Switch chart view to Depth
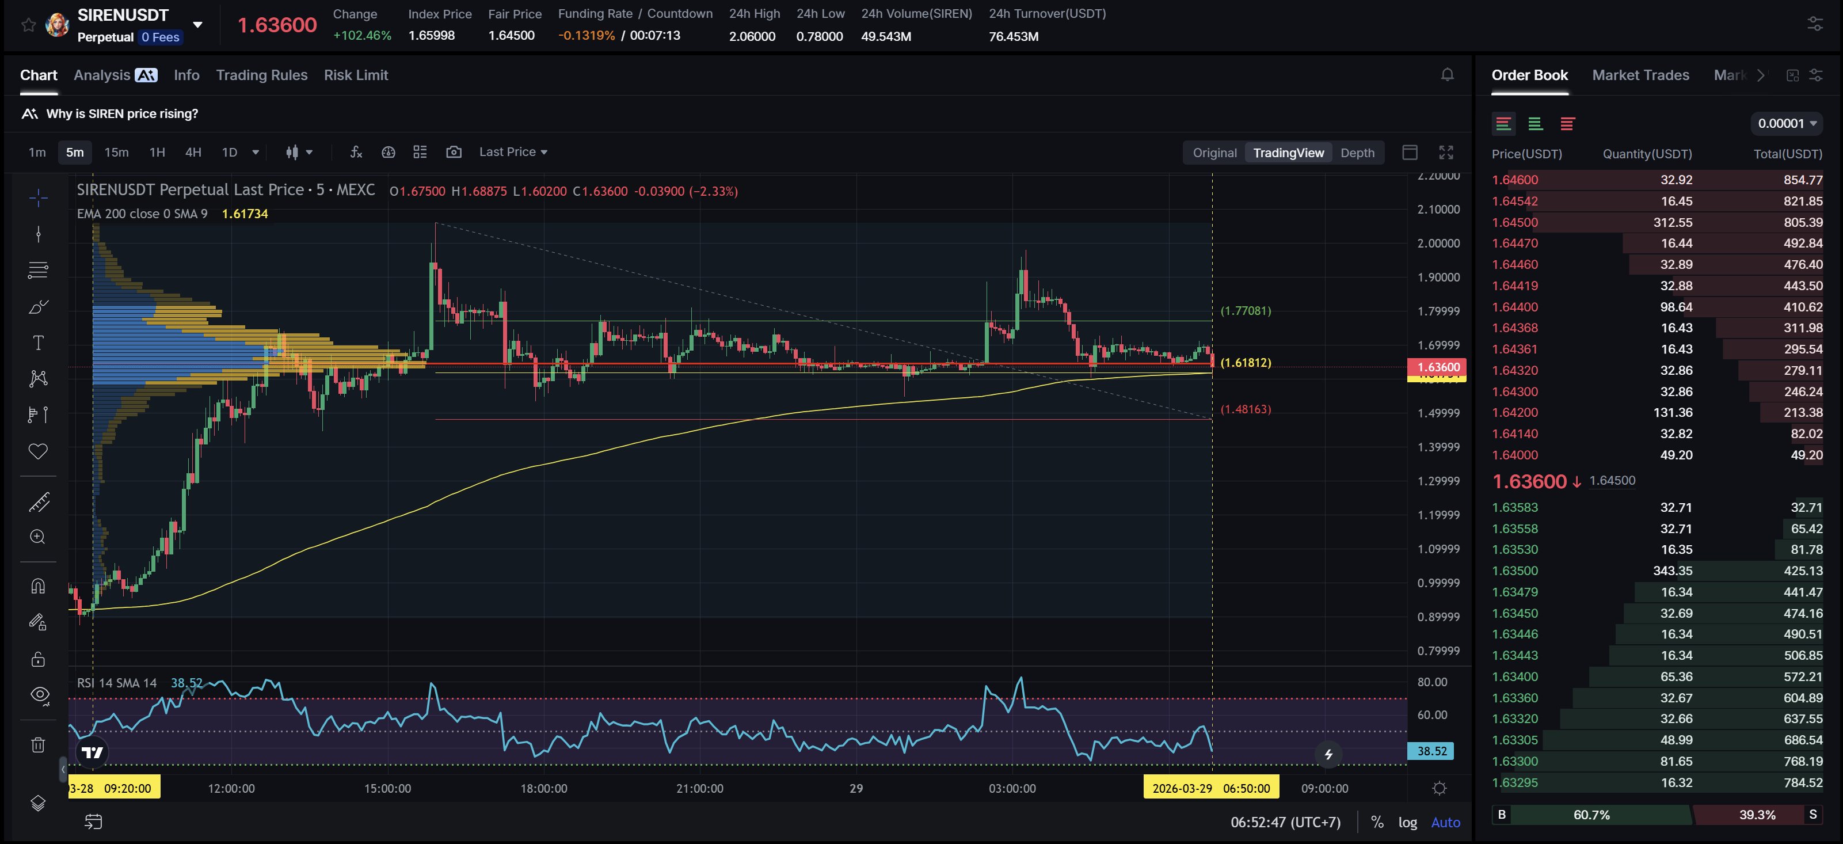Screen dimensions: 1843x844 [x=1357, y=153]
